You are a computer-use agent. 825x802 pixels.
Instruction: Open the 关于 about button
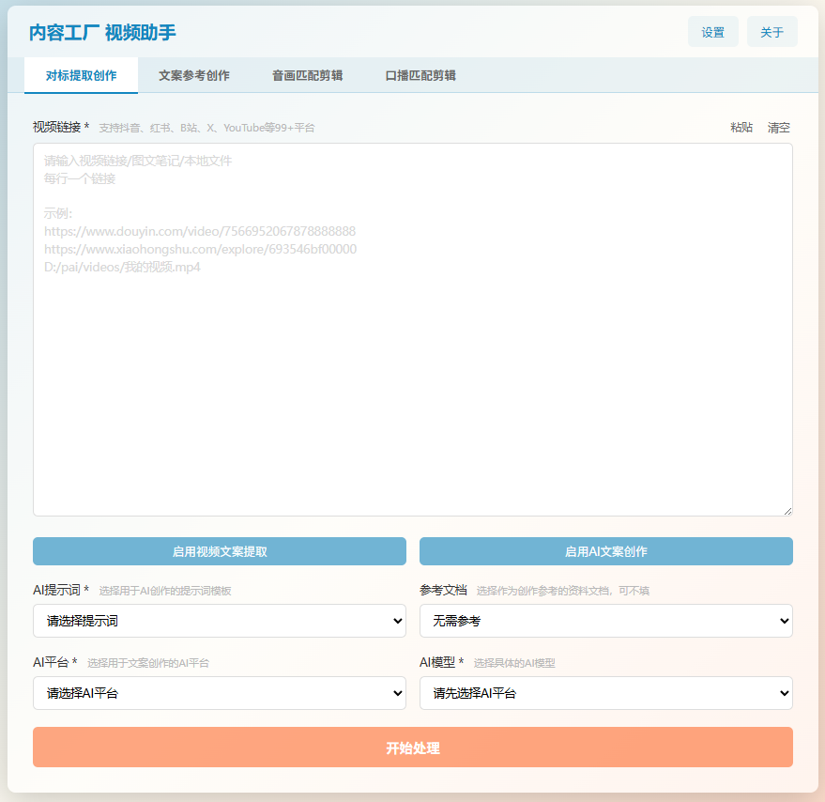tap(772, 32)
